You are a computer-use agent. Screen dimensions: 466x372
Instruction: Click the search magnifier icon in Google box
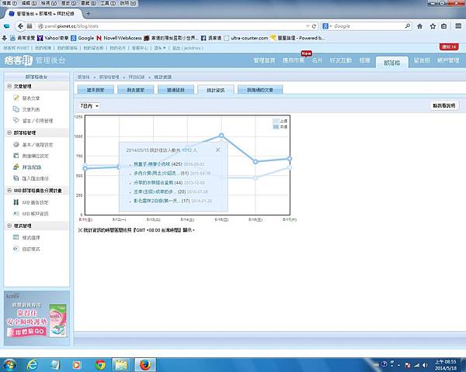click(x=408, y=26)
